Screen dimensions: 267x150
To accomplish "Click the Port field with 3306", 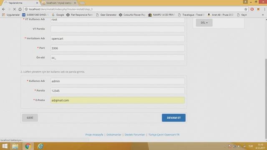I will point(118,48).
